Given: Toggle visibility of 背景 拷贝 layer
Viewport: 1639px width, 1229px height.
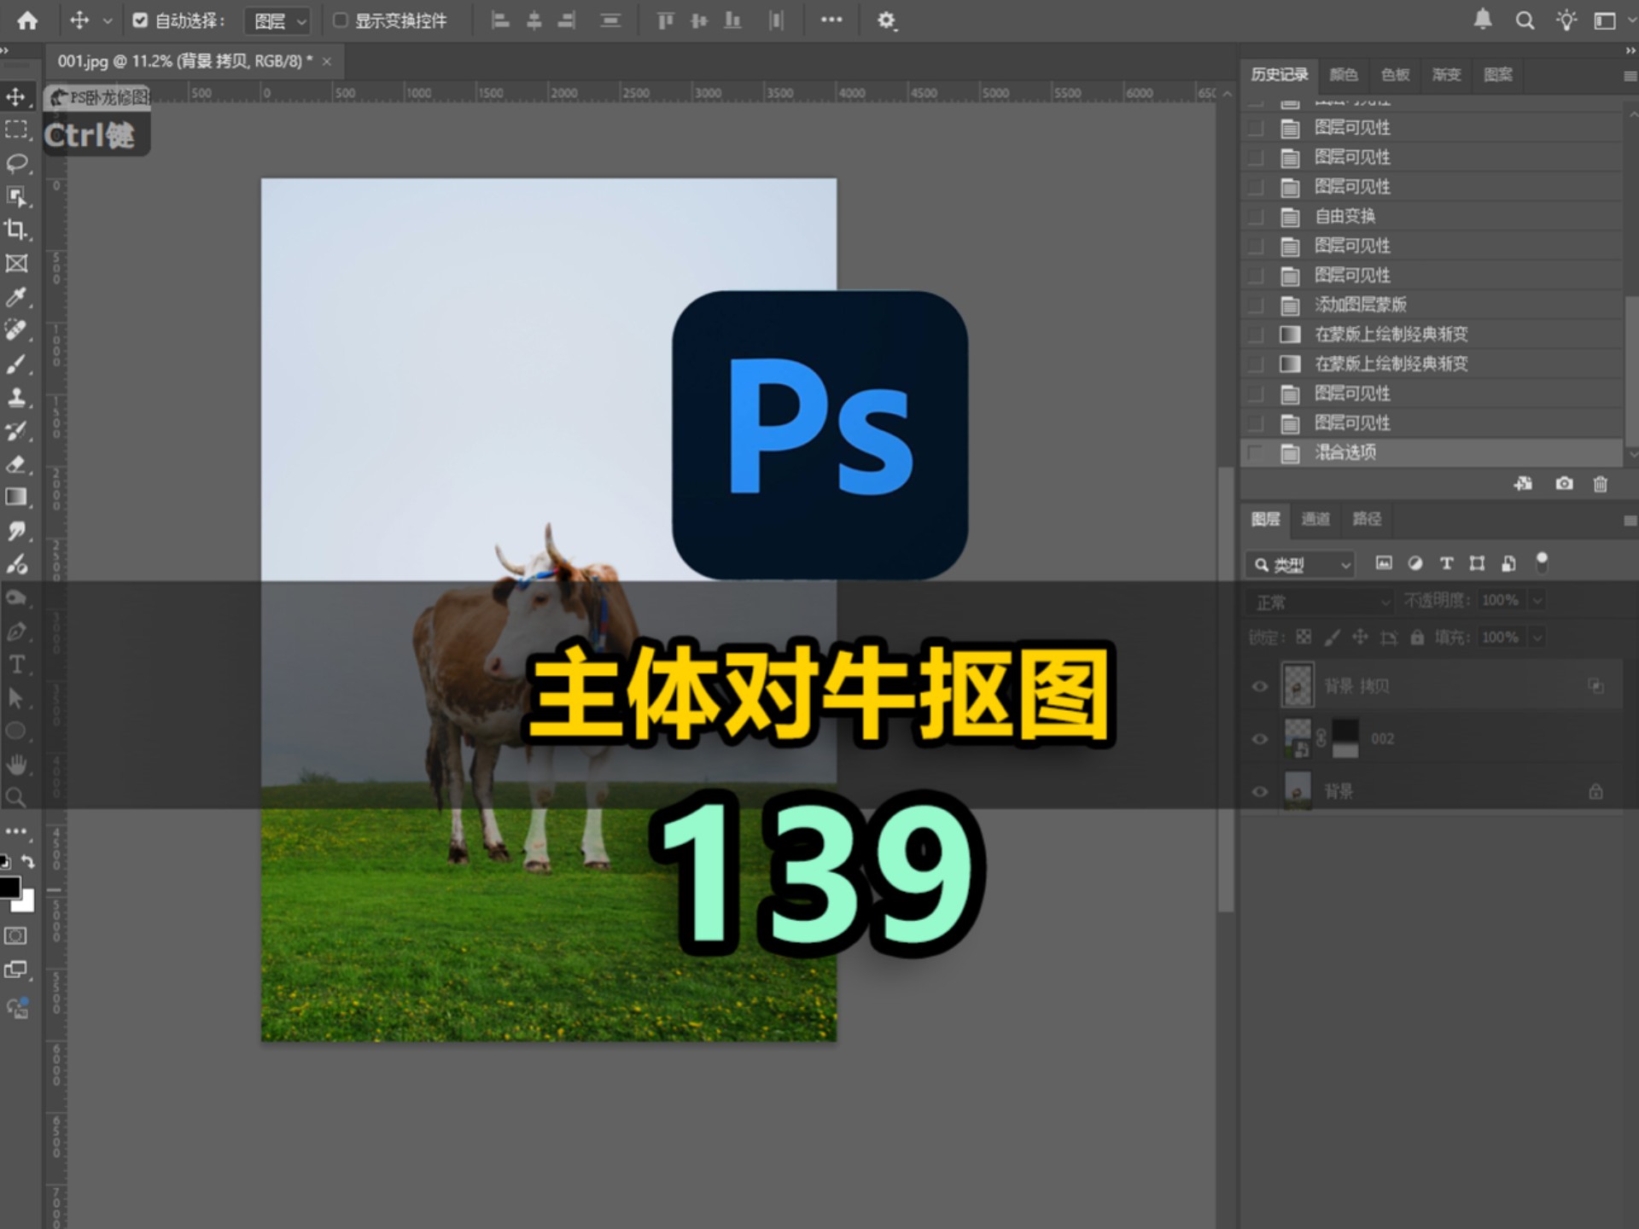Looking at the screenshot, I should click(x=1260, y=686).
